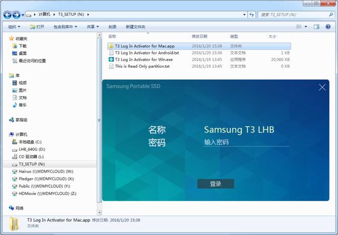Click the 刻录 toolbar button

(112, 27)
